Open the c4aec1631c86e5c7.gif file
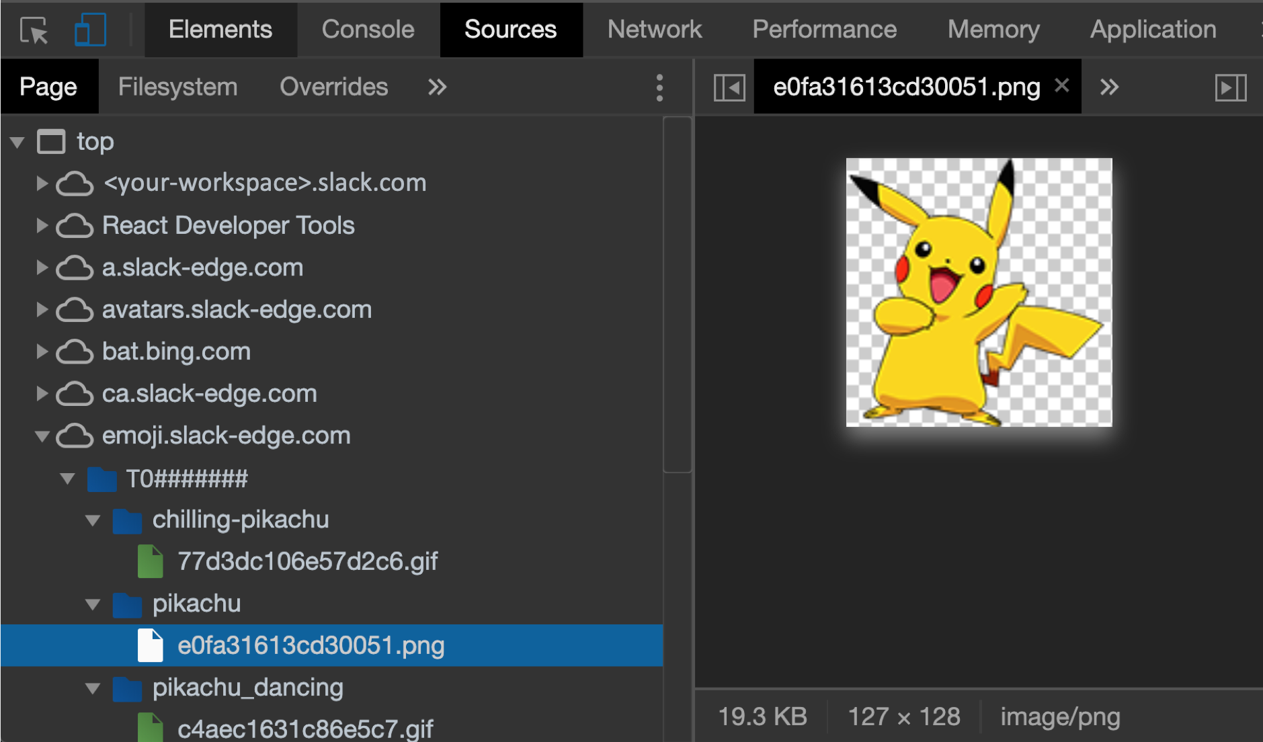The height and width of the screenshot is (742, 1263). pyautogui.click(x=305, y=729)
